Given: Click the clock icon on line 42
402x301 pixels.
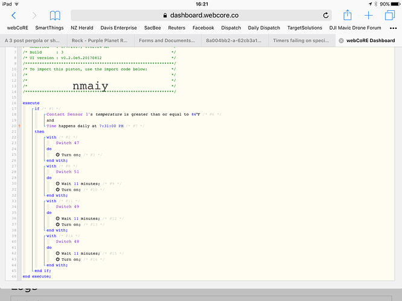Looking at the screenshot, I should pos(58,253).
